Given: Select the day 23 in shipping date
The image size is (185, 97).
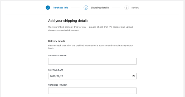Looking at the screenshot, I should click(x=62, y=76).
